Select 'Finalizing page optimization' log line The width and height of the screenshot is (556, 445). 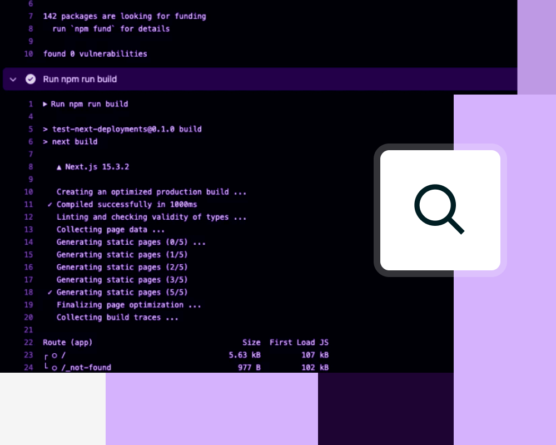point(129,305)
